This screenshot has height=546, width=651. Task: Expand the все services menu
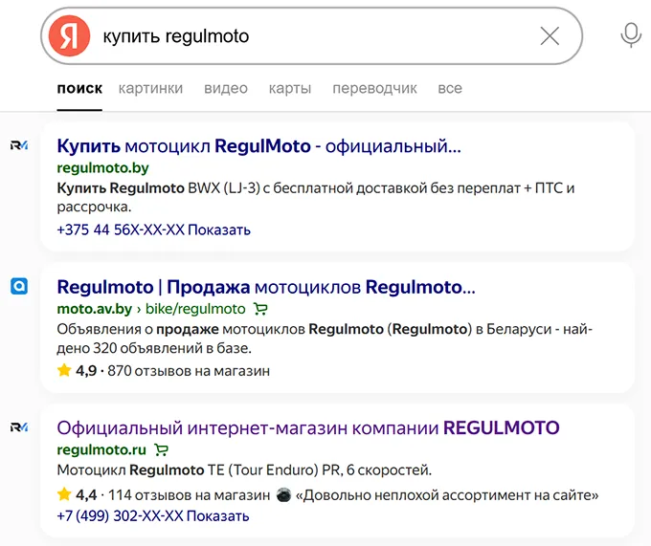tap(450, 88)
